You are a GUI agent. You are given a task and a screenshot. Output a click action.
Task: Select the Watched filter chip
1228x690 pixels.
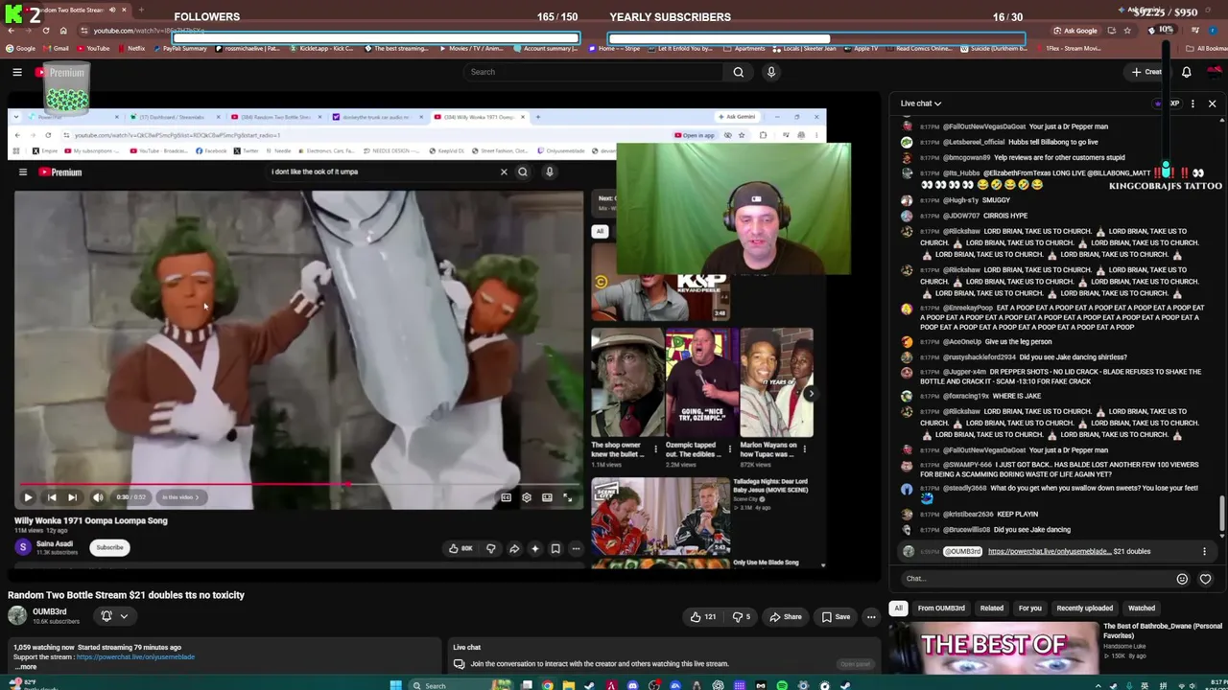tap(1142, 609)
